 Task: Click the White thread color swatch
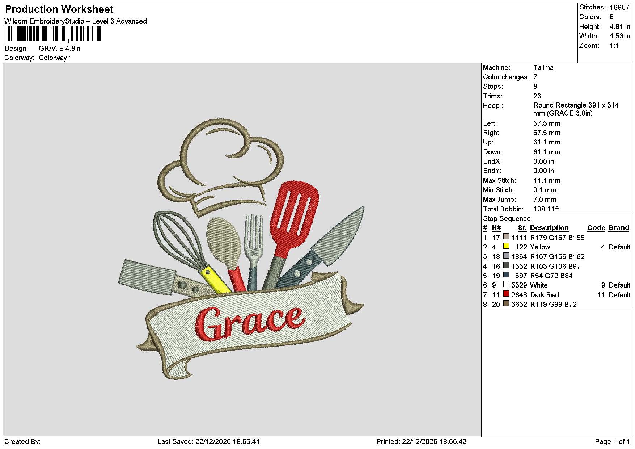[x=506, y=284]
